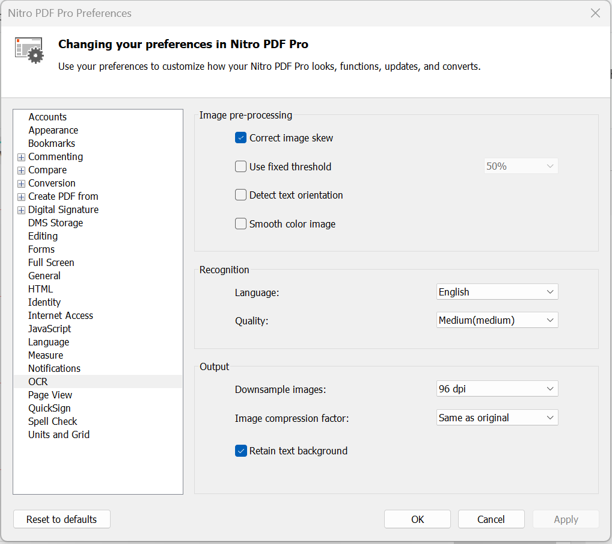The height and width of the screenshot is (544, 612).
Task: Open Units and Grid preferences
Action: tap(59, 435)
